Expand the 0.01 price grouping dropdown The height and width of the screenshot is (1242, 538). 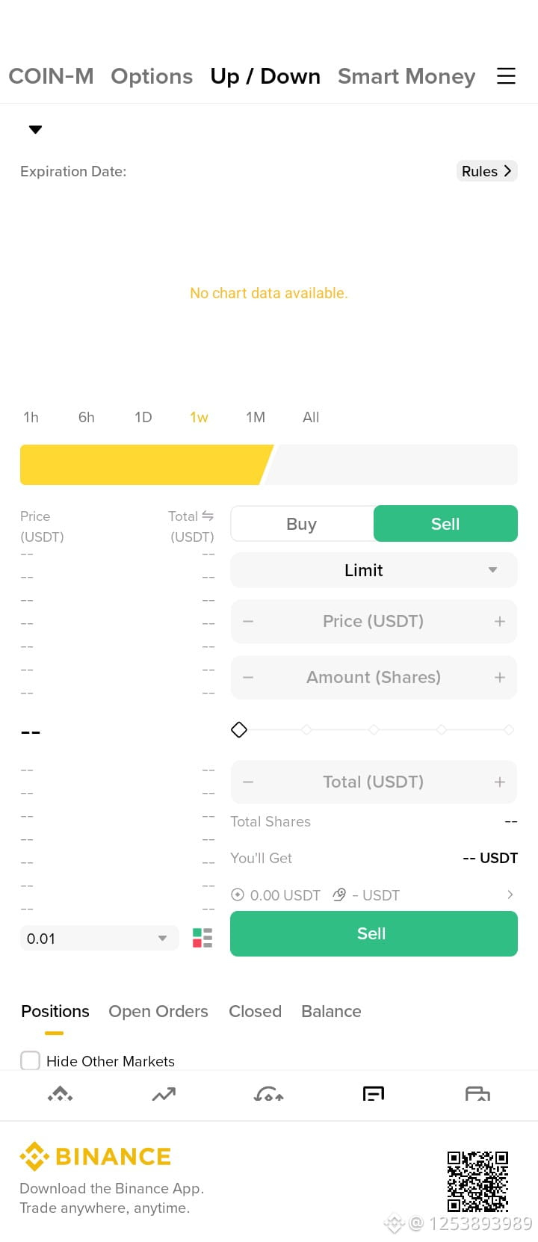click(x=99, y=939)
